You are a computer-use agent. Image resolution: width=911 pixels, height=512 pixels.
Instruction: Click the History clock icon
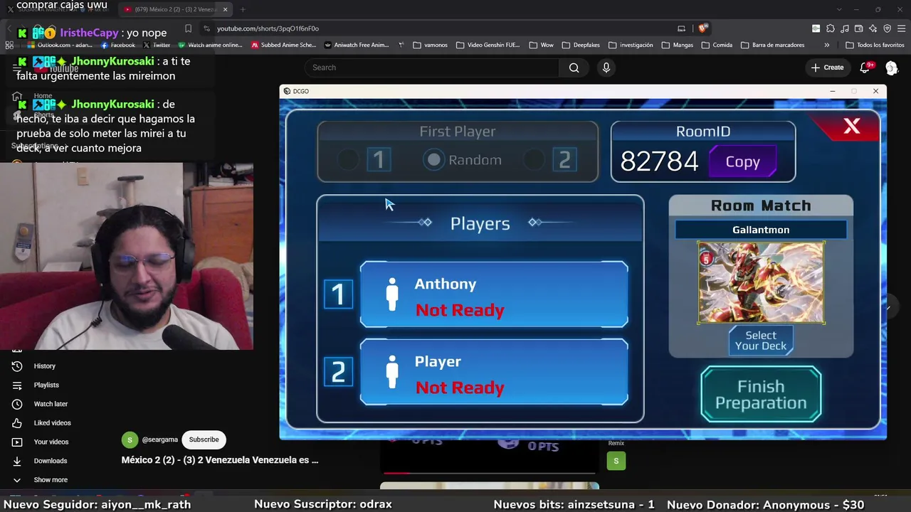pos(17,366)
